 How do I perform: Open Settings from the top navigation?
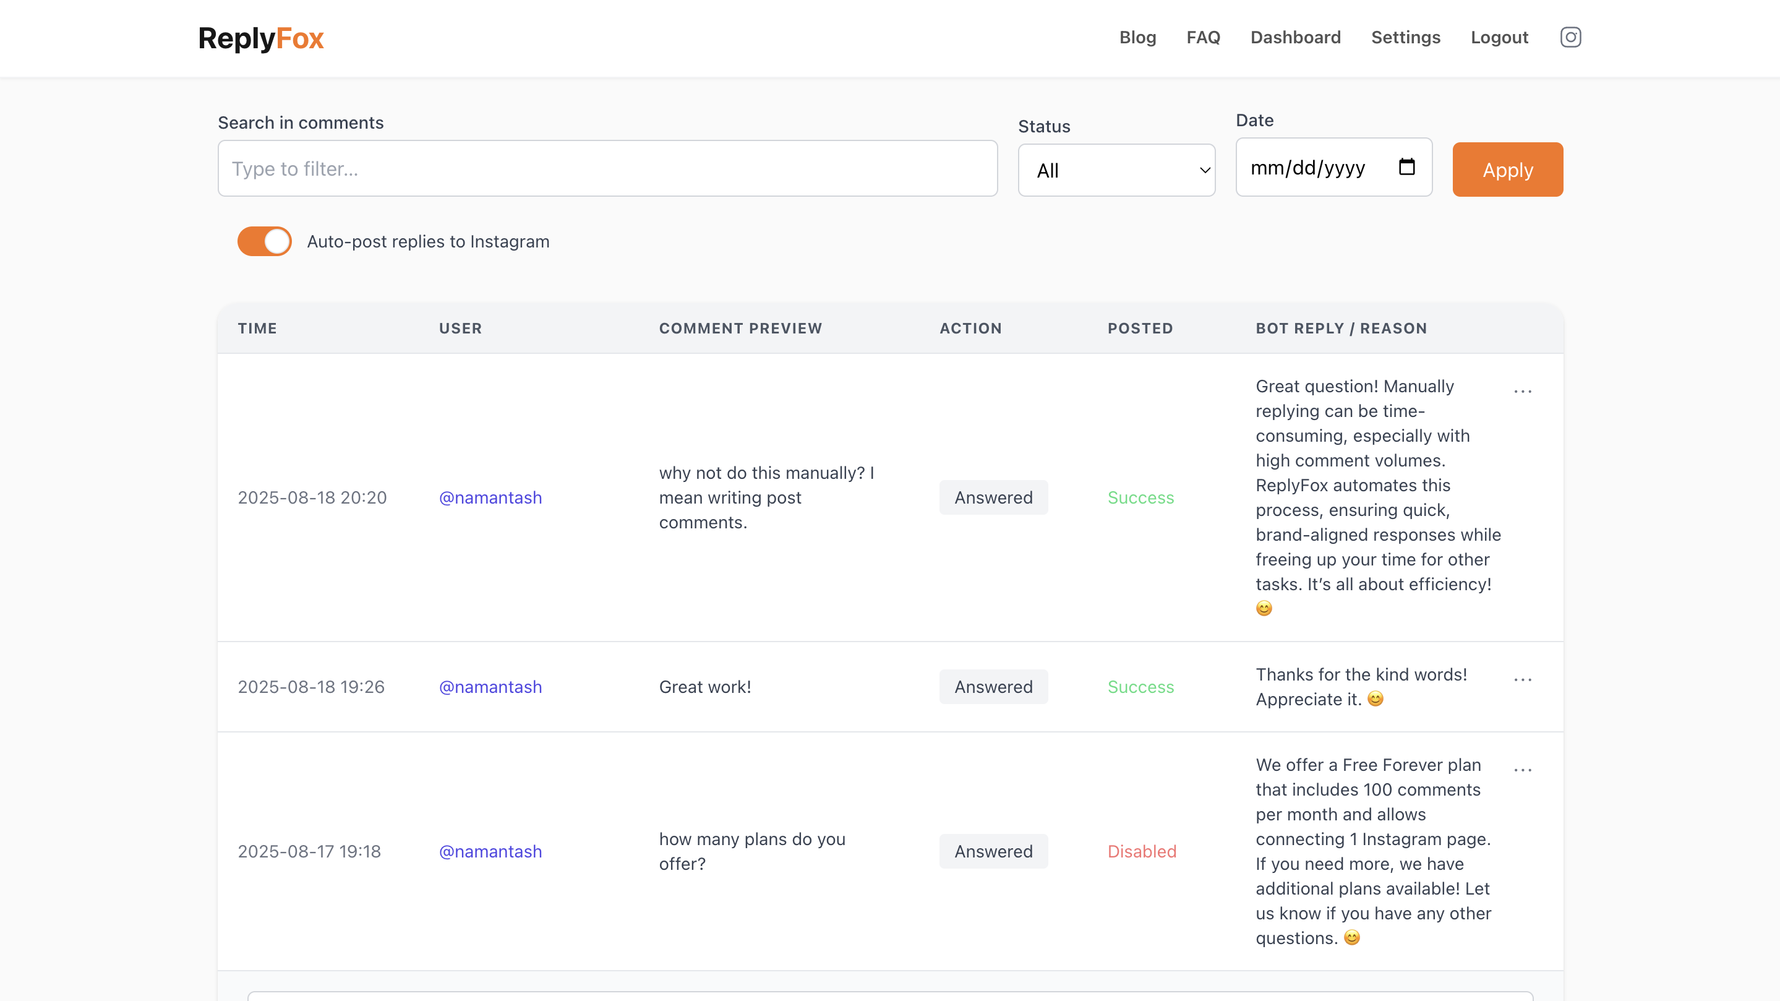[1405, 37]
